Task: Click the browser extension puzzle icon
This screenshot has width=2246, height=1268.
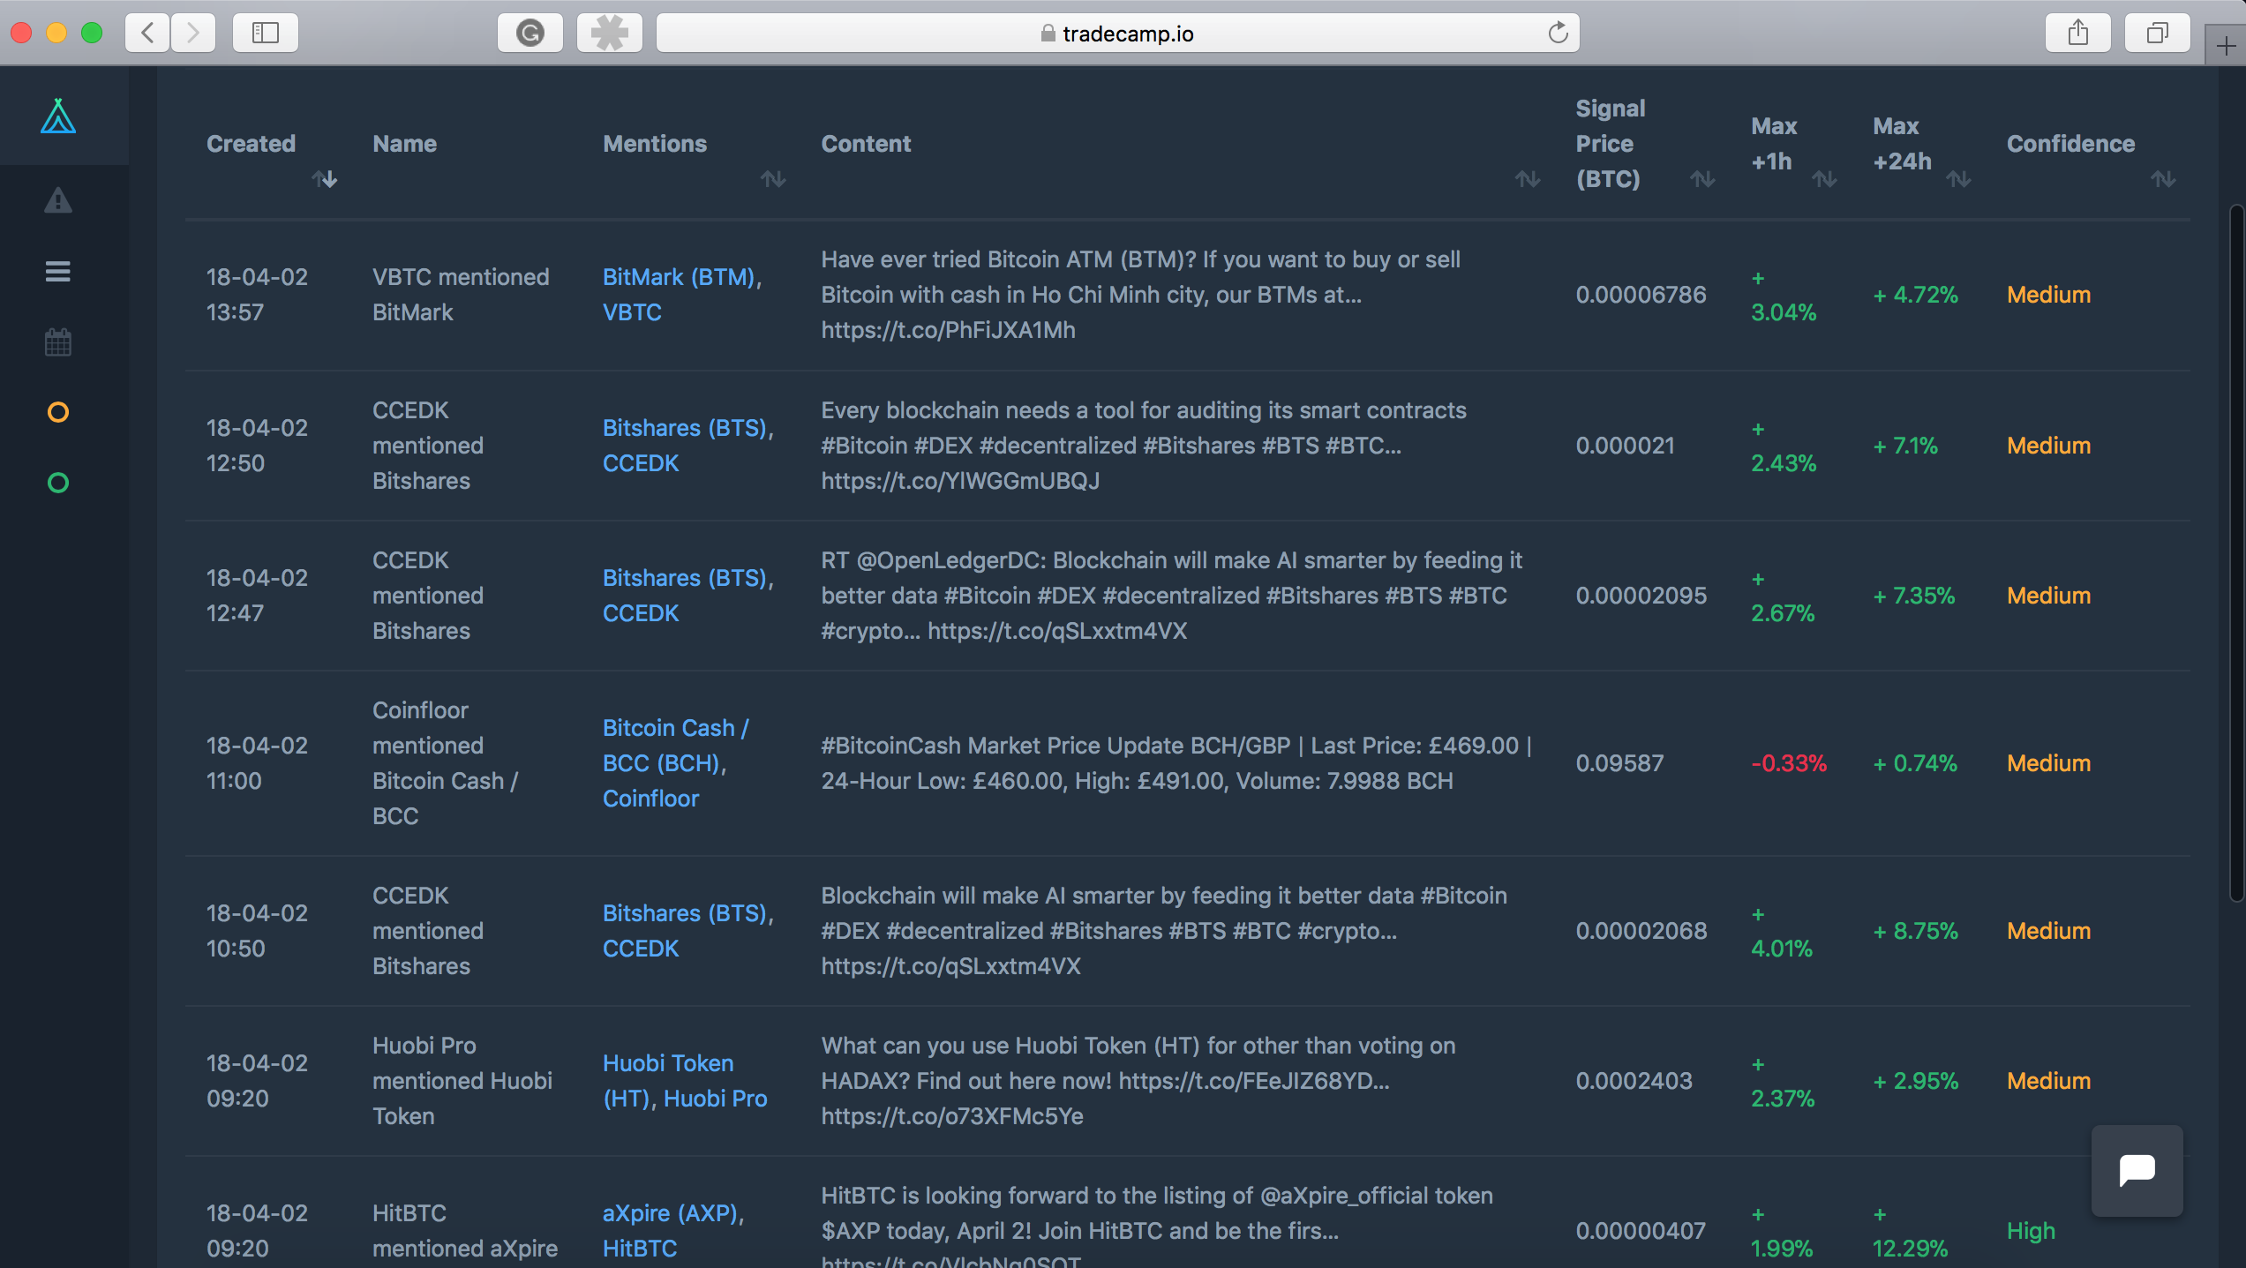Action: [x=609, y=34]
